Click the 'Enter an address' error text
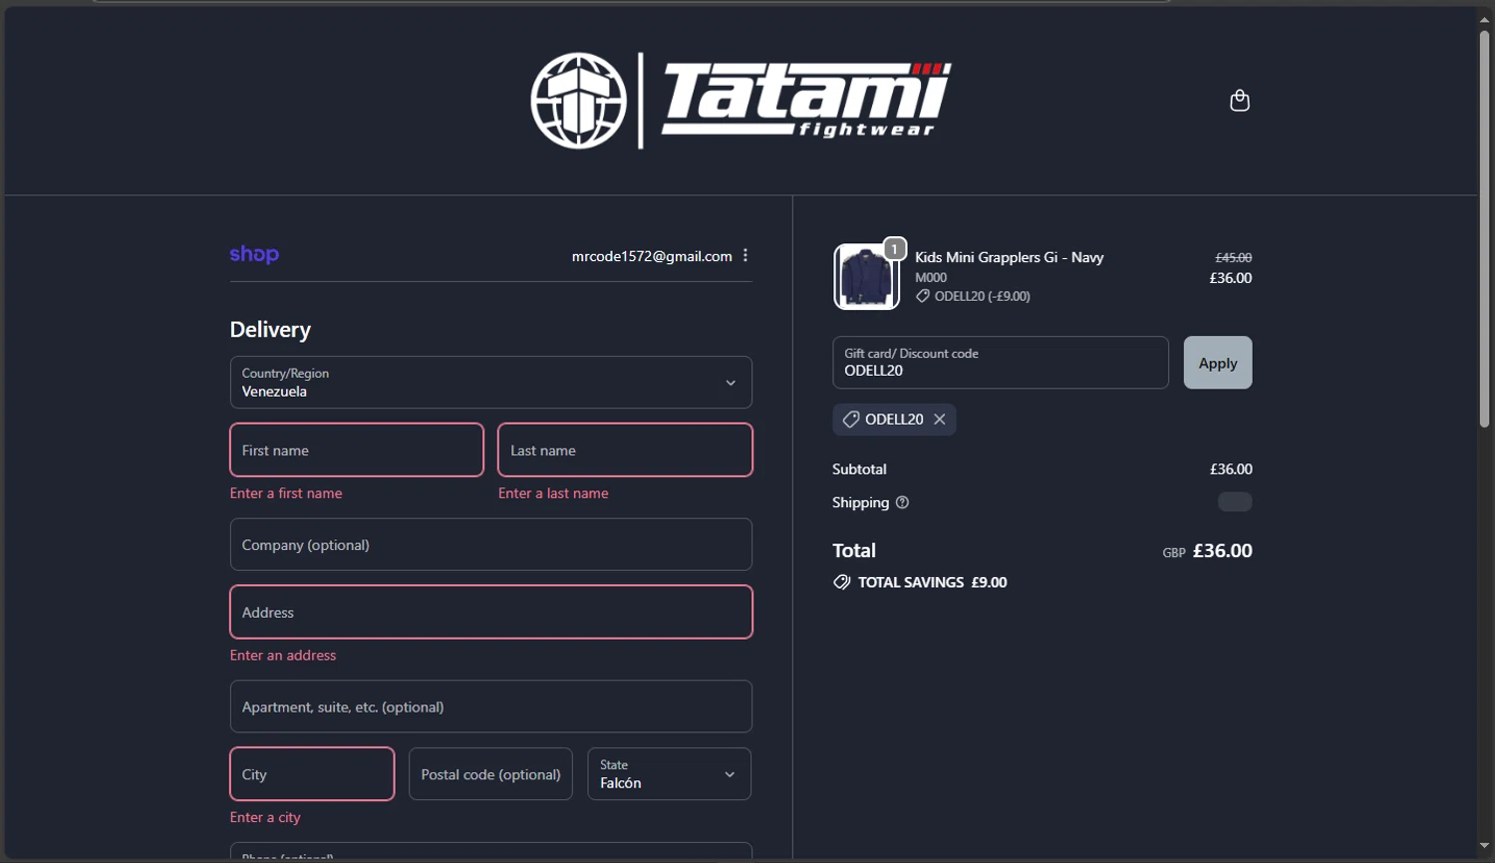Image resolution: width=1495 pixels, height=863 pixels. pos(283,656)
